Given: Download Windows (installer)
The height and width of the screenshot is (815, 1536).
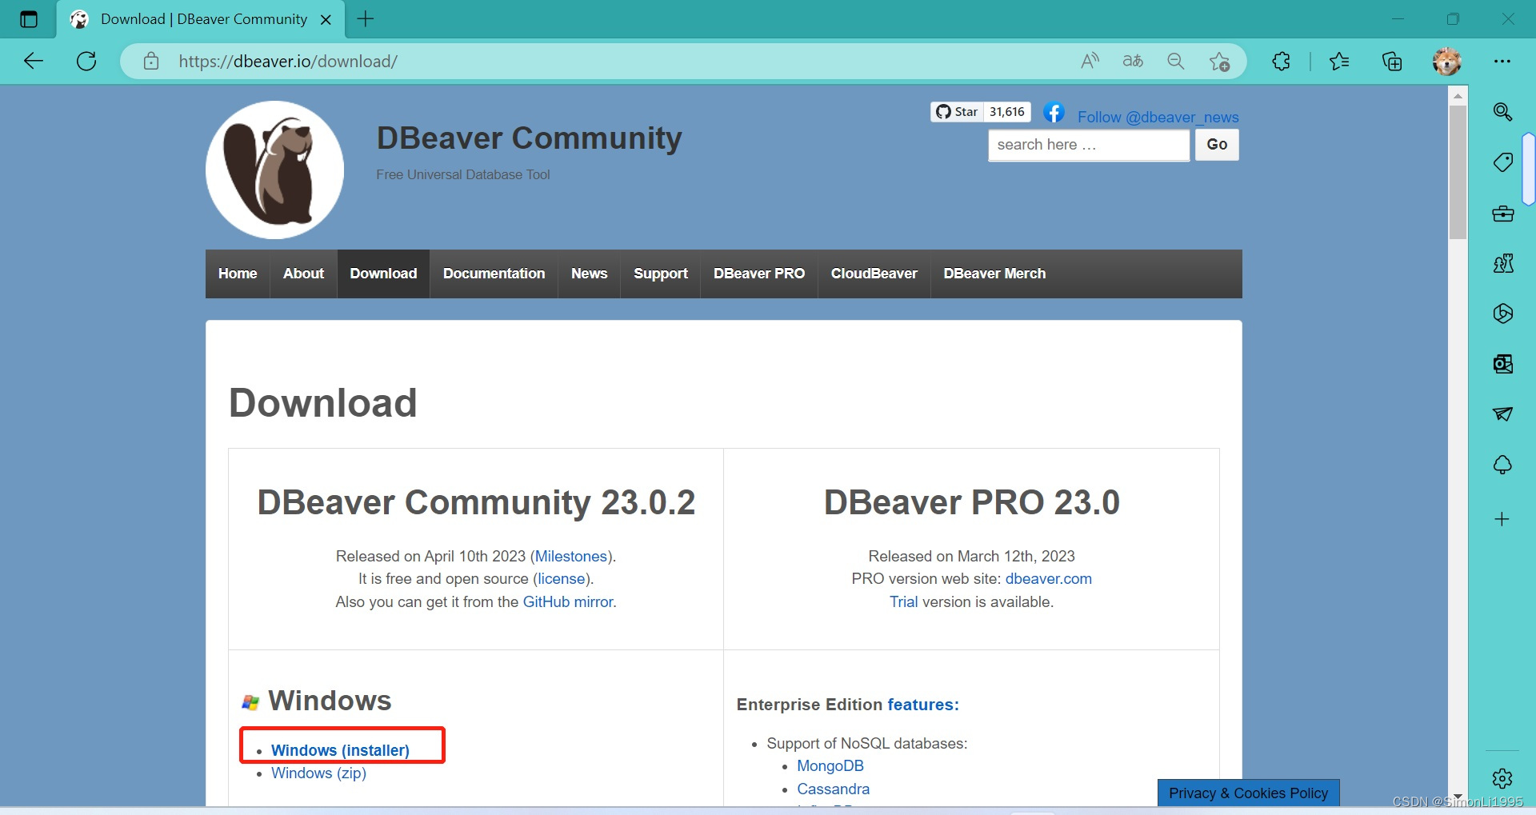Looking at the screenshot, I should click(340, 750).
